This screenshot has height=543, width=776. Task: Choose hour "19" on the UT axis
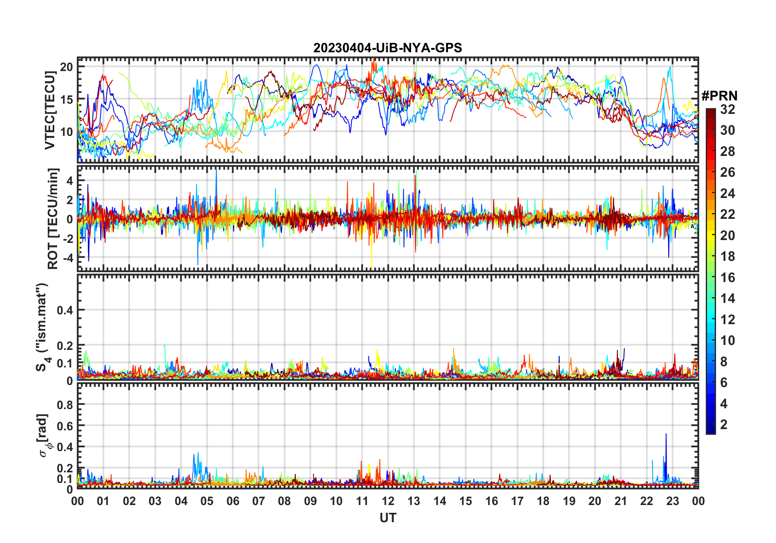tap(569, 501)
